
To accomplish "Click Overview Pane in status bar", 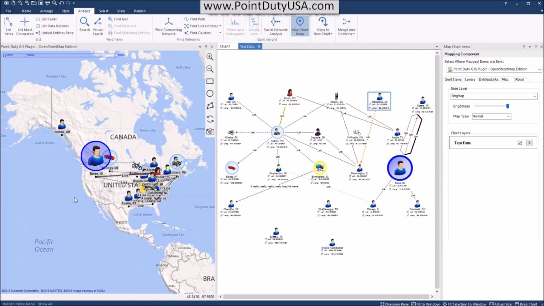I will tap(394, 304).
